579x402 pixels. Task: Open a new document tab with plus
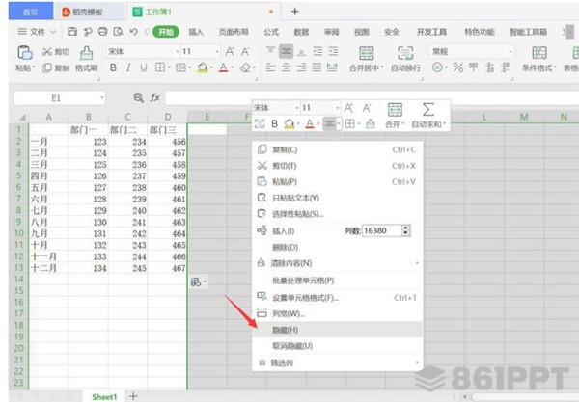coord(294,12)
